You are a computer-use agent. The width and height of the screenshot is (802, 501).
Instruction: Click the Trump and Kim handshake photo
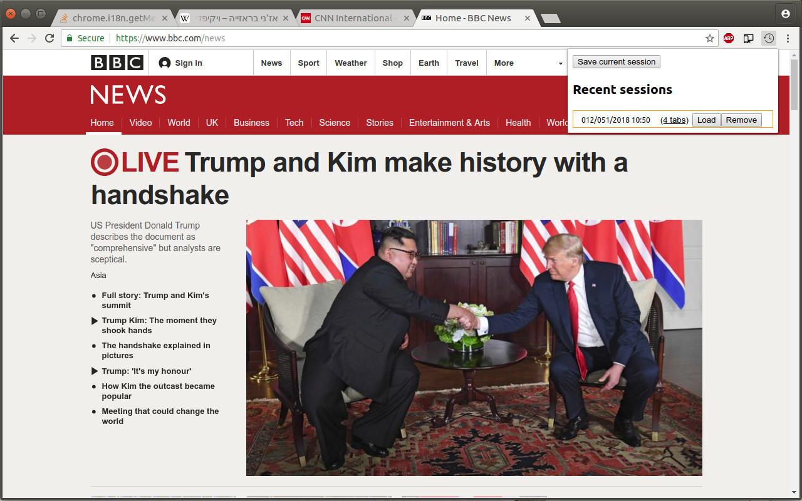474,348
